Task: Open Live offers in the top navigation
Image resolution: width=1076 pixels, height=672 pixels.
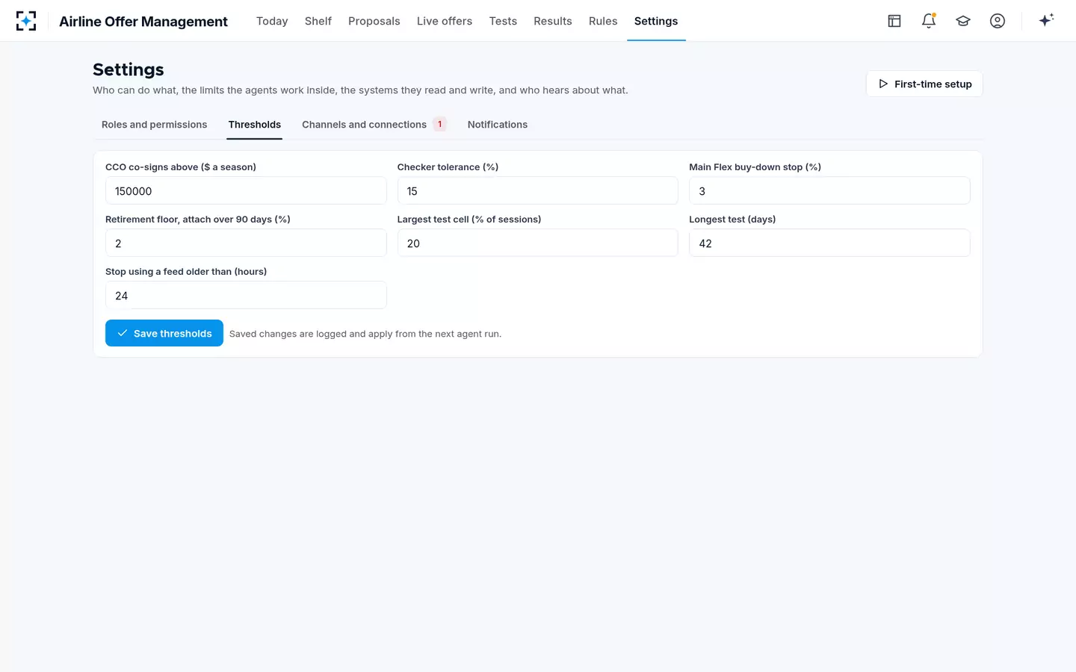Action: 445,21
